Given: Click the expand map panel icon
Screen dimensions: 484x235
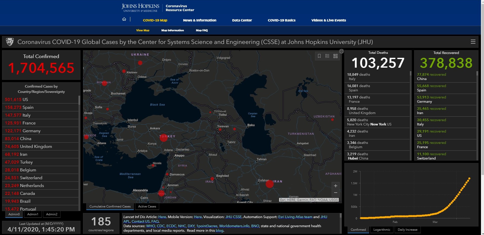Looking at the screenshot, I should 342,51.
